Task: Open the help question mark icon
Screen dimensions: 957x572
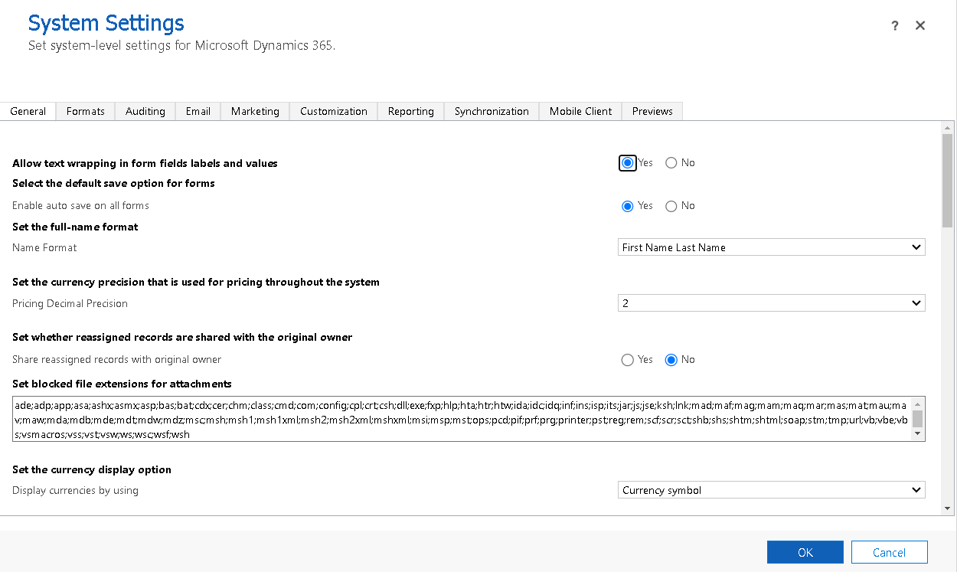Action: click(x=894, y=26)
